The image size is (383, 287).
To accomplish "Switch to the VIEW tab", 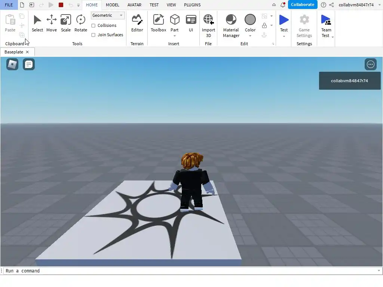I will 171,5.
